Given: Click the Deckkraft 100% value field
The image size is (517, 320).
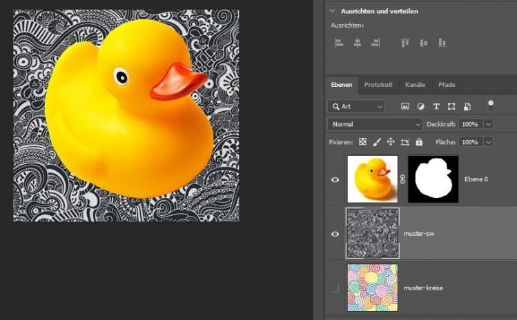Looking at the screenshot, I should point(470,125).
